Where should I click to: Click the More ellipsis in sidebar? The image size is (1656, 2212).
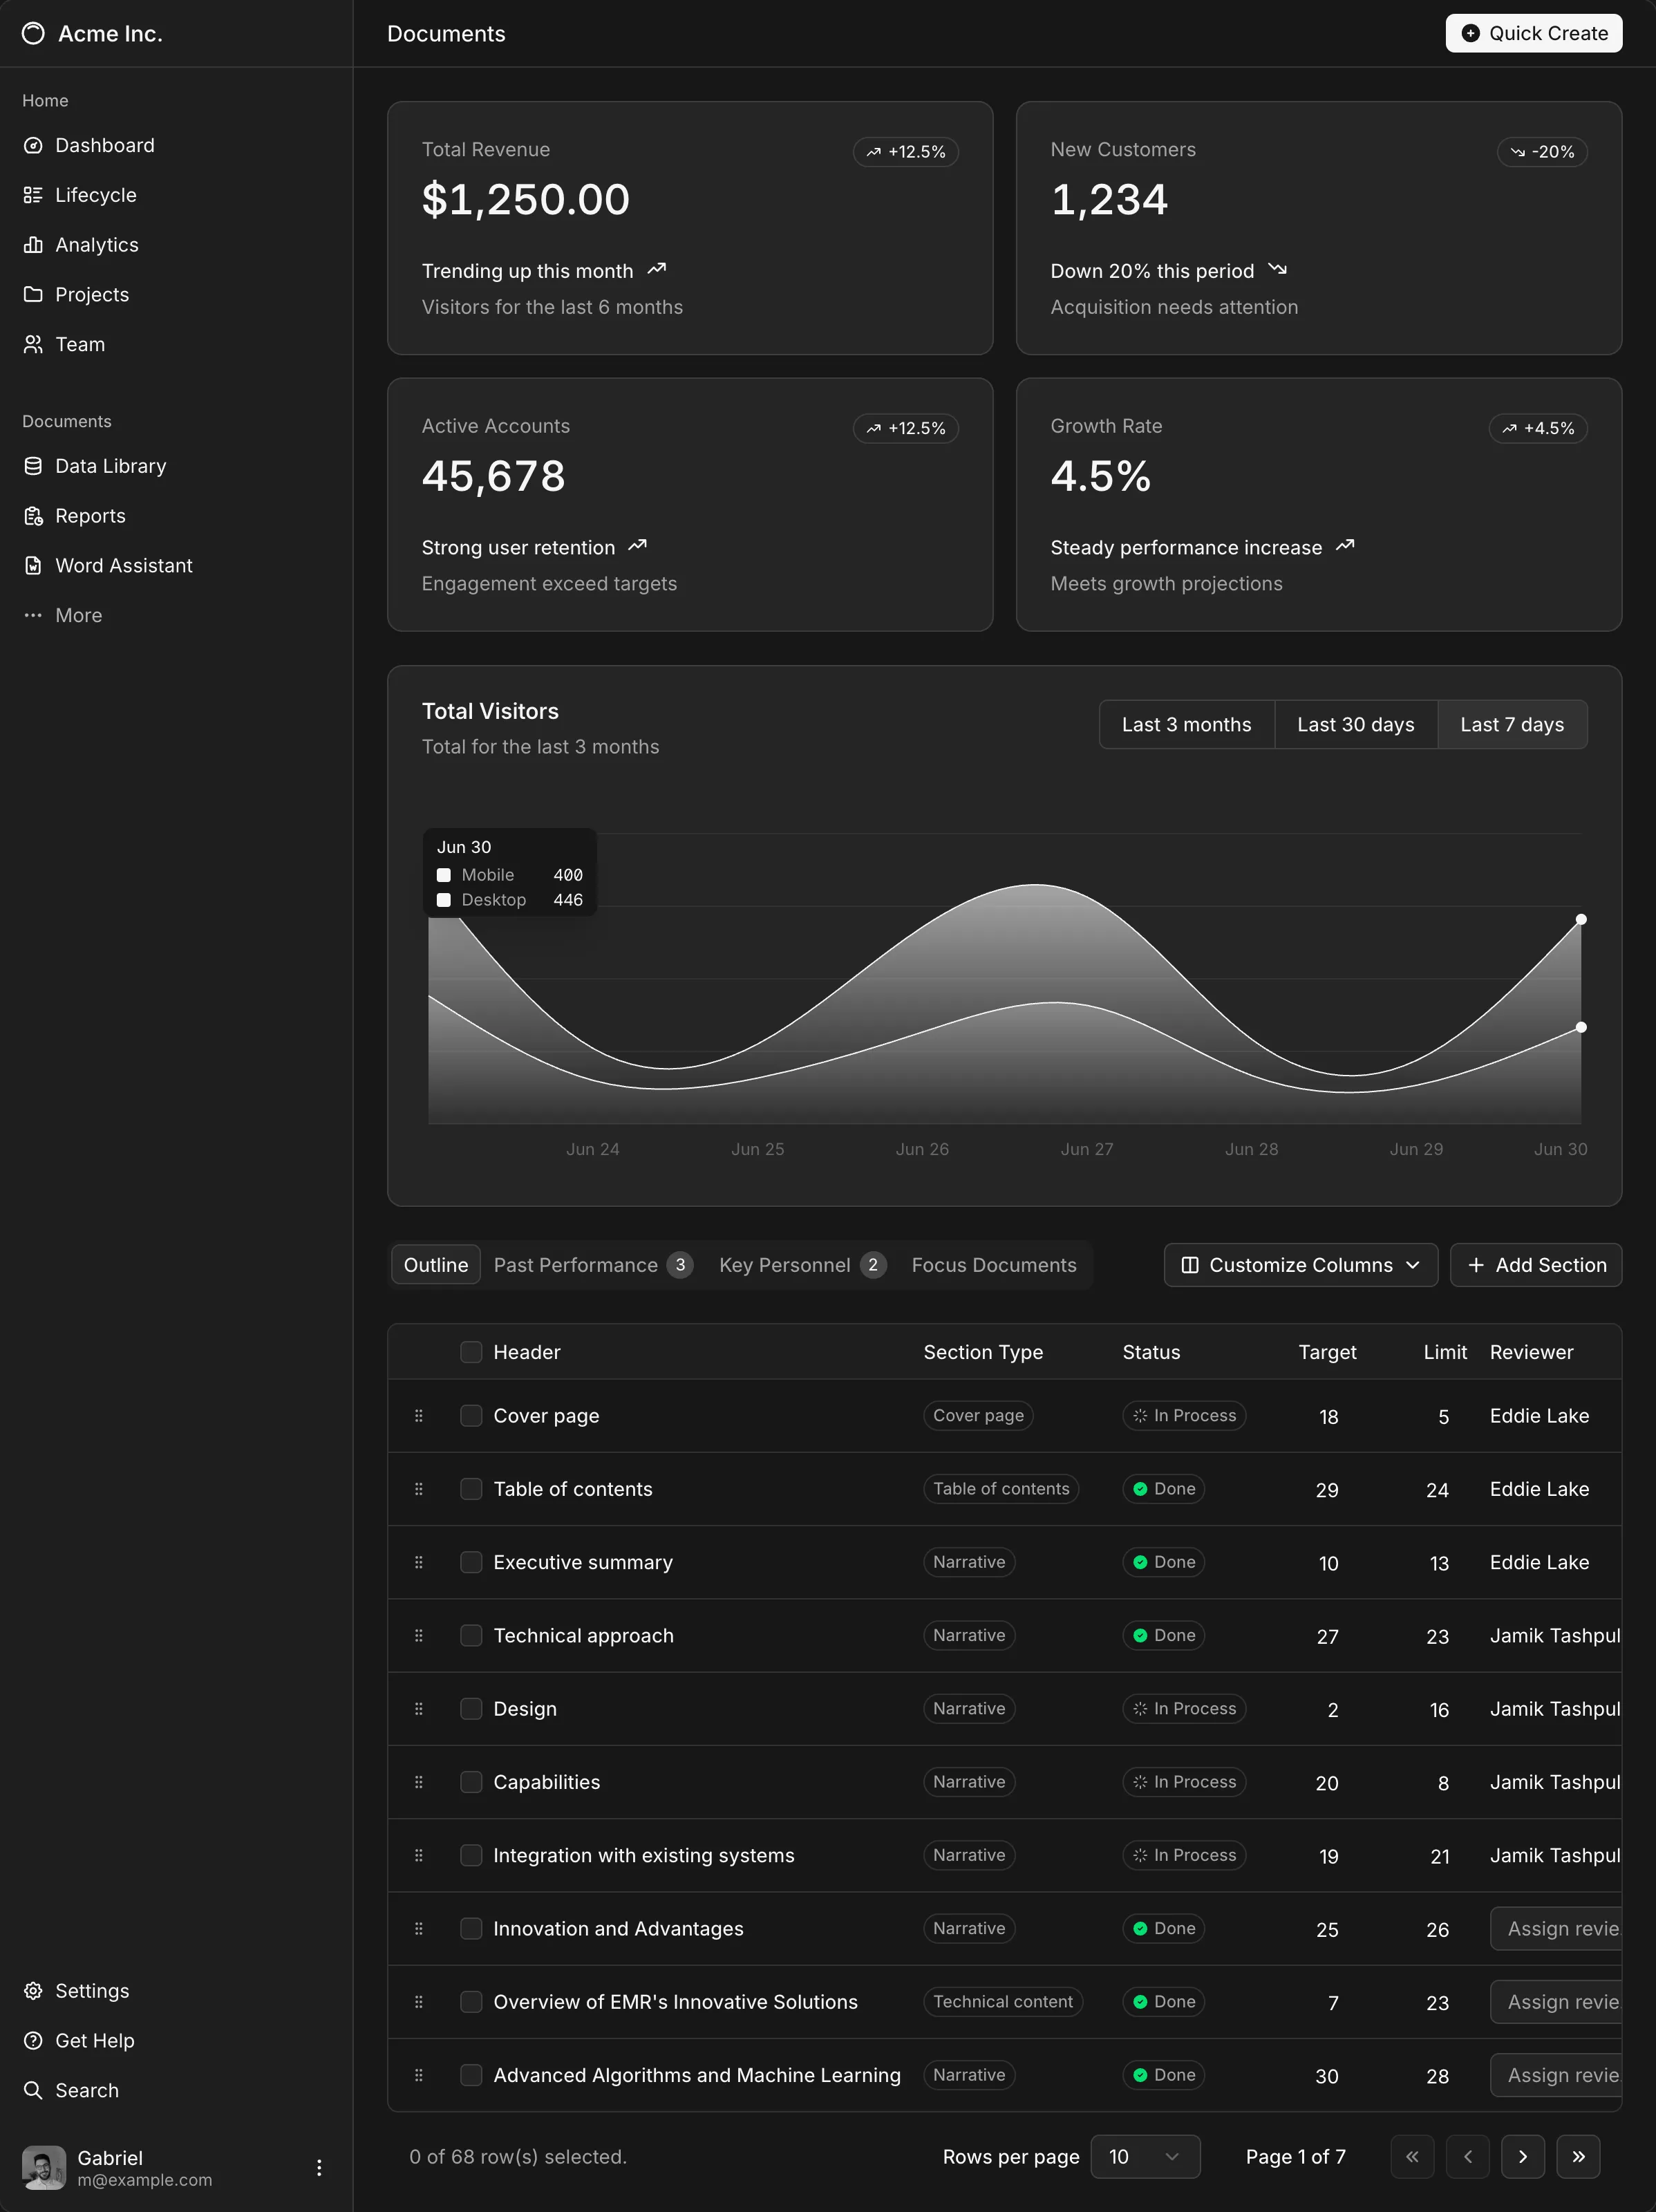(x=33, y=615)
